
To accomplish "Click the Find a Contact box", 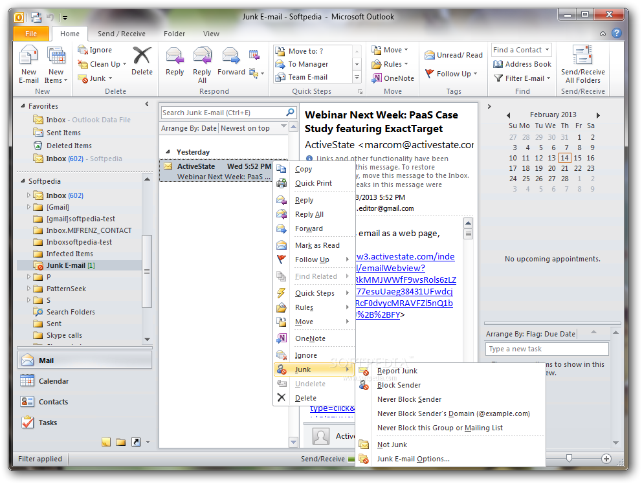I will pos(521,50).
